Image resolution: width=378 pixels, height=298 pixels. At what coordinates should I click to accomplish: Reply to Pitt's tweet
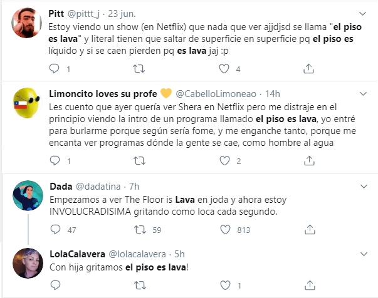pos(54,69)
